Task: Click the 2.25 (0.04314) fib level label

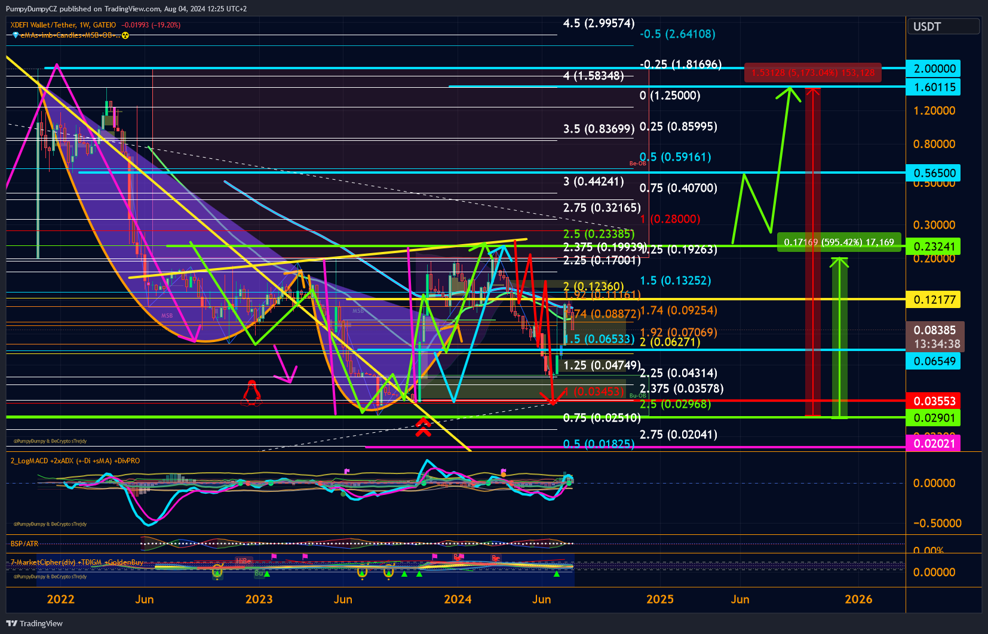Action: pos(679,373)
